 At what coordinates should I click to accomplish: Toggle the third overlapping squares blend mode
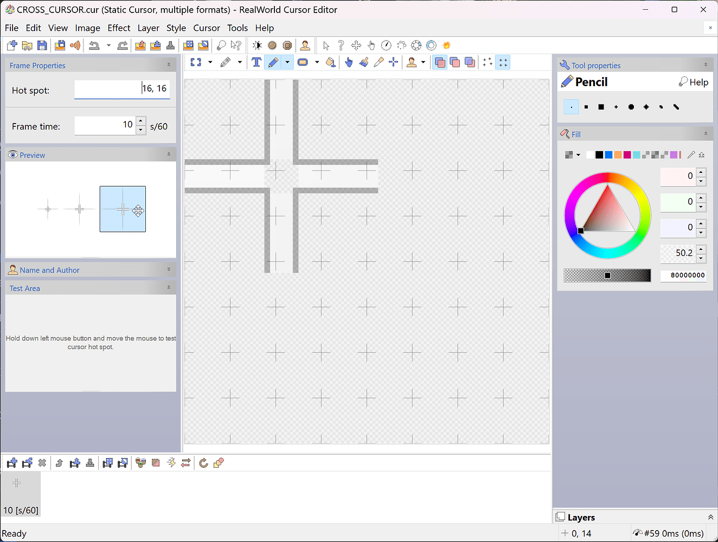tap(470, 62)
